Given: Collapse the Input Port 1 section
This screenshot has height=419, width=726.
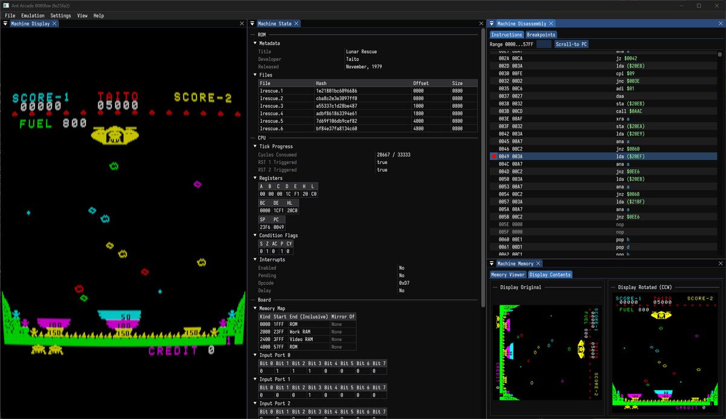Looking at the screenshot, I should click(255, 379).
